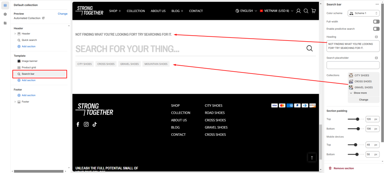Open Automated Collection external link icon
384x173 pixels.
tap(43, 18)
